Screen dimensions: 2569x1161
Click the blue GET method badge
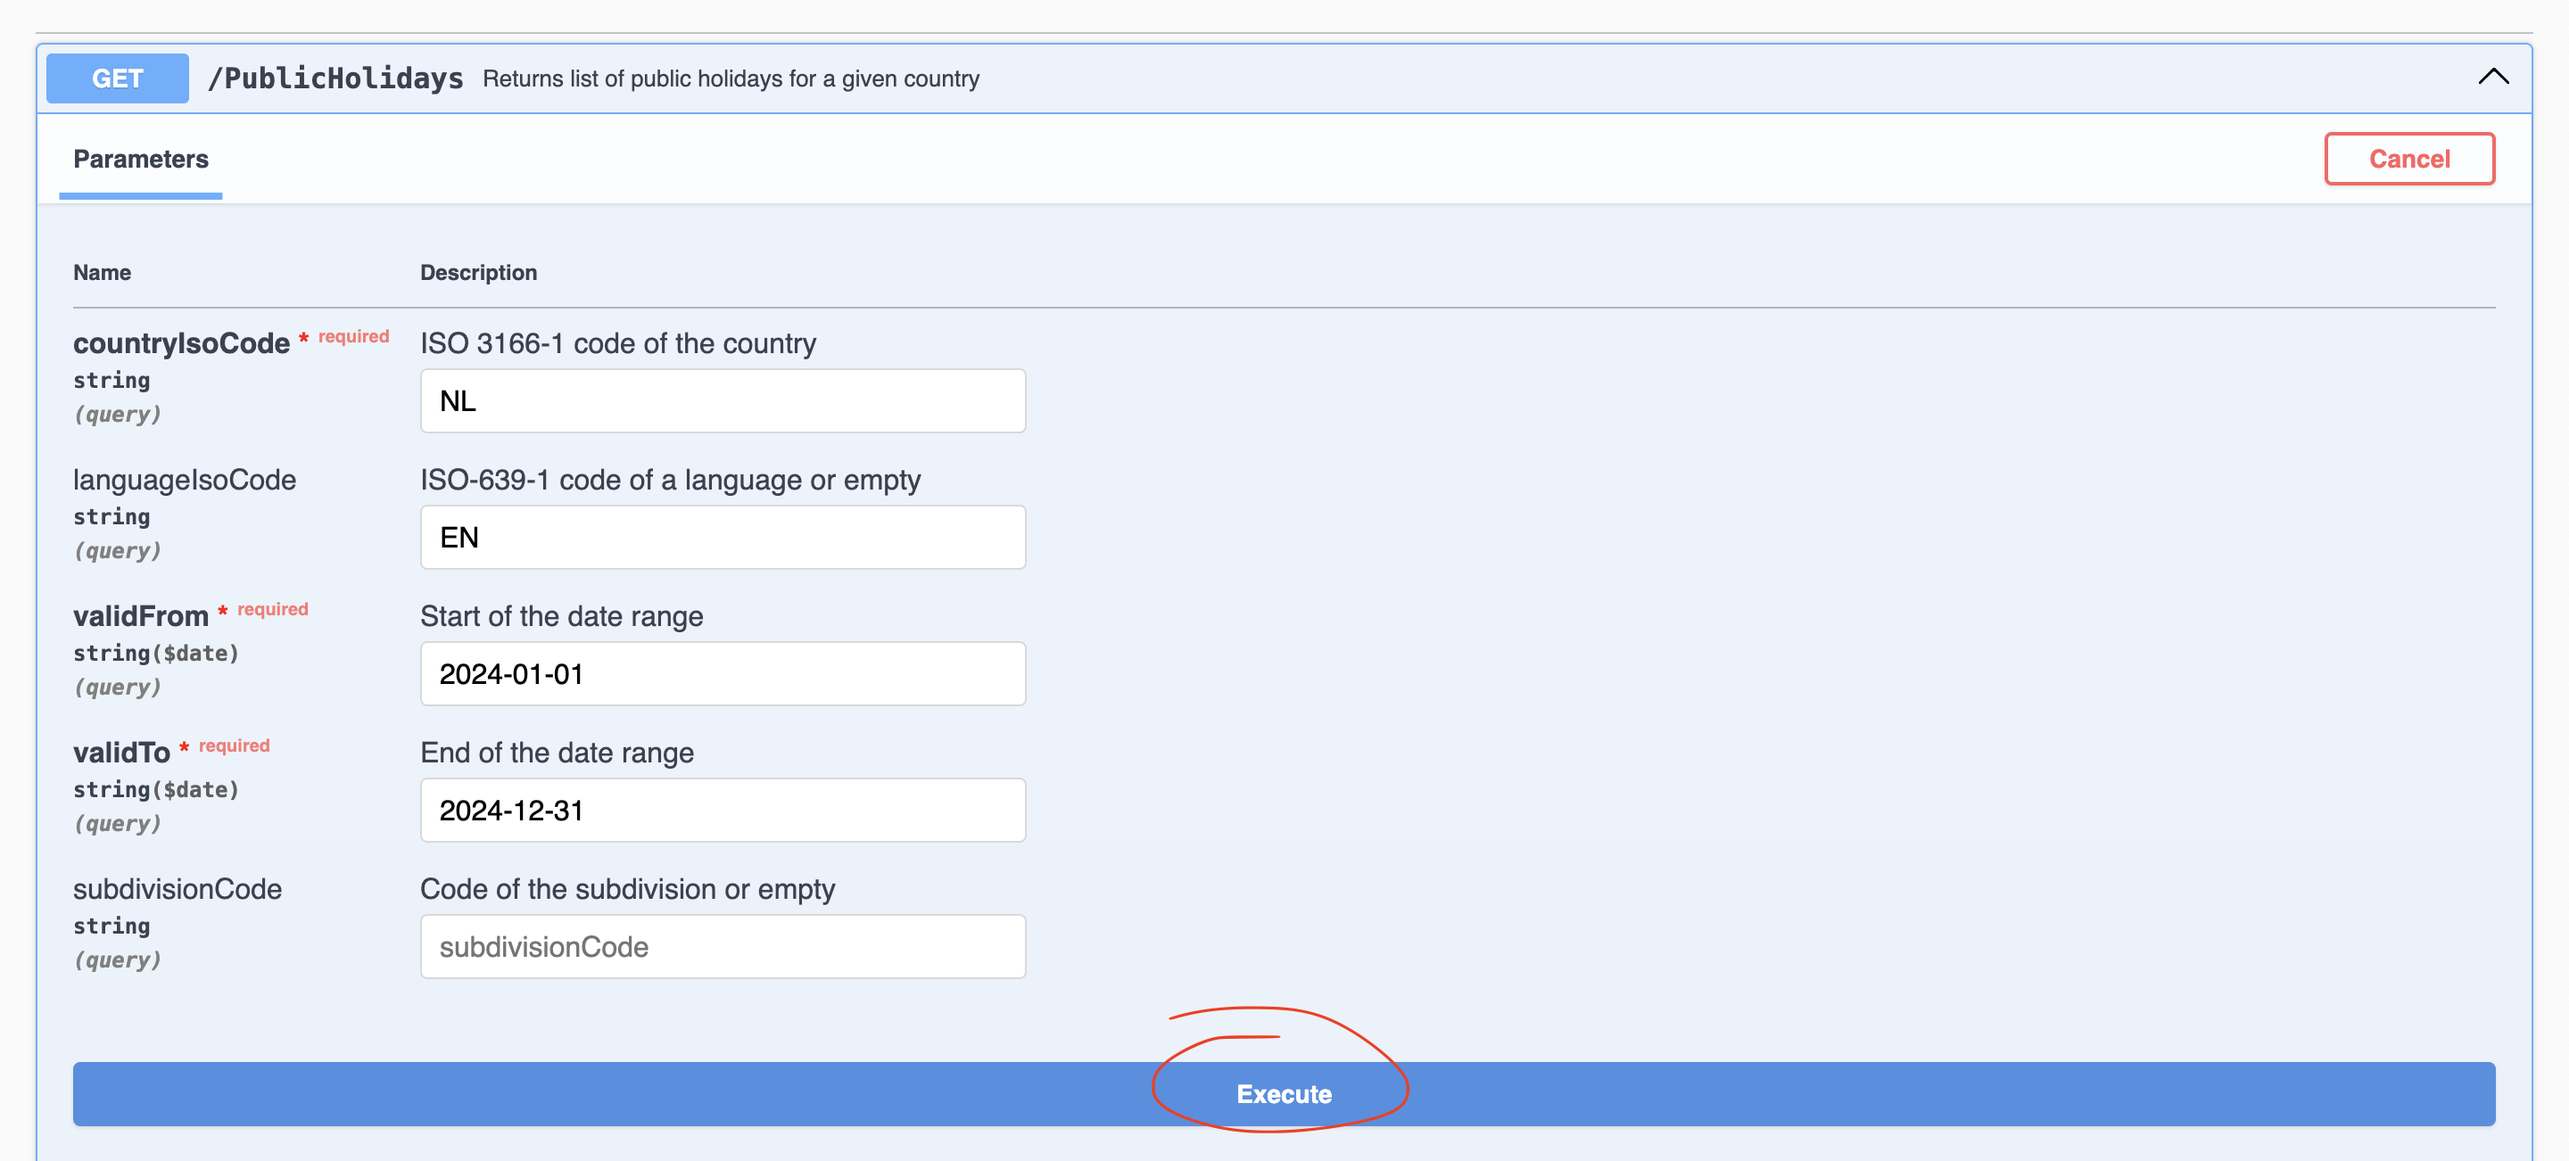pyautogui.click(x=116, y=78)
